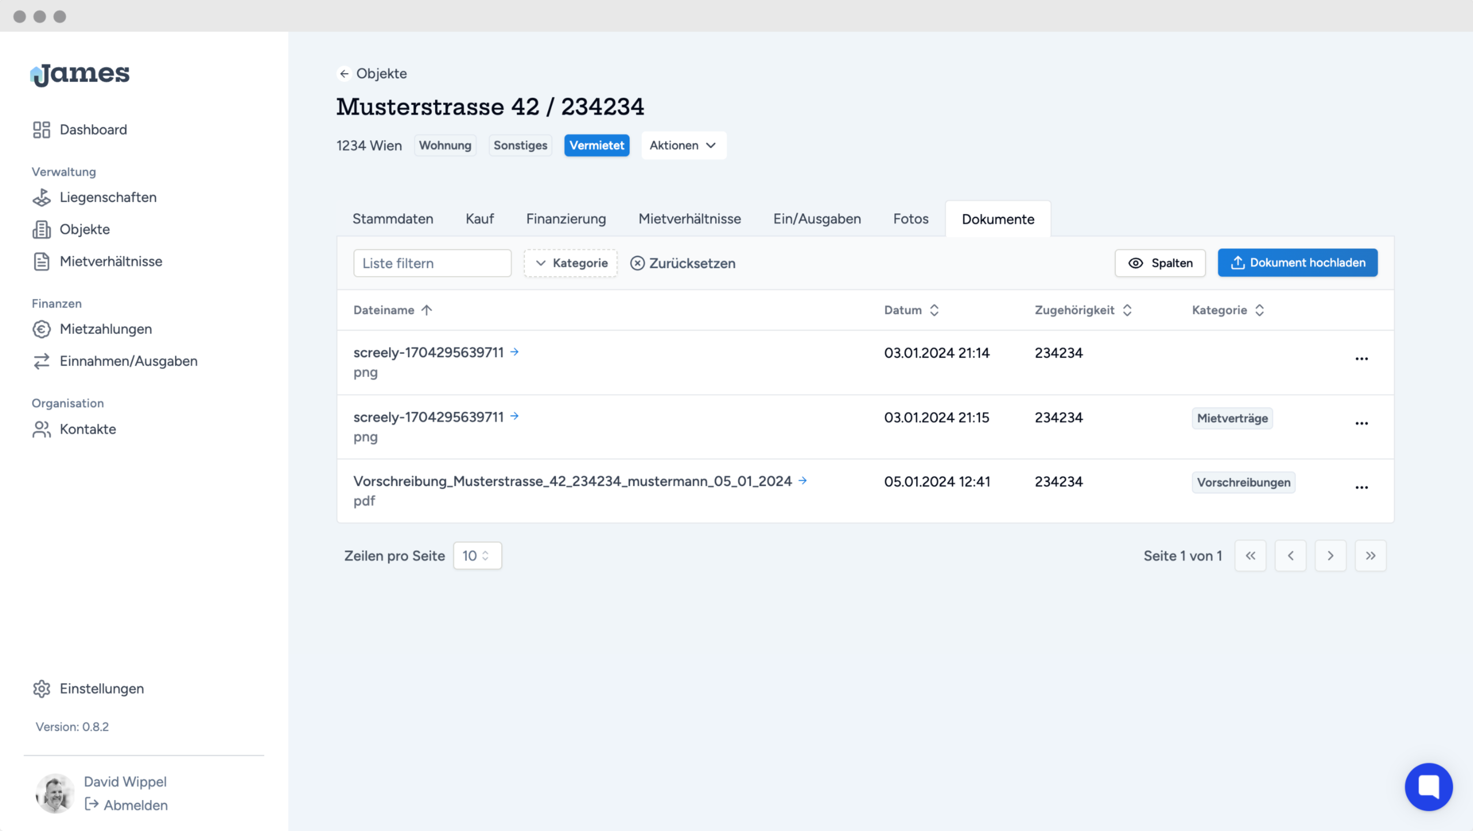Switch to the Mietverhältnisse tab

(x=689, y=219)
